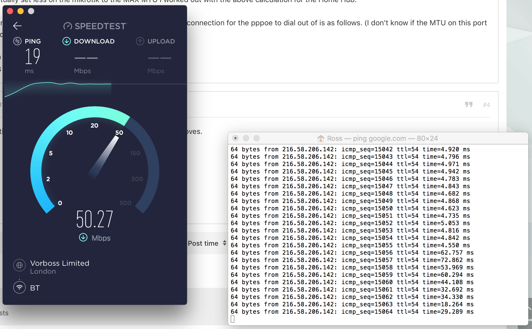Toggle the Post time sort direction arrows

[x=224, y=243]
